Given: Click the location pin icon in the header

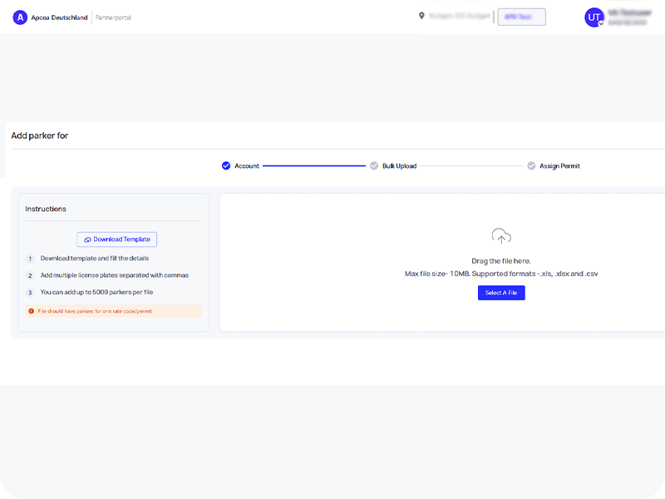Looking at the screenshot, I should point(421,16).
